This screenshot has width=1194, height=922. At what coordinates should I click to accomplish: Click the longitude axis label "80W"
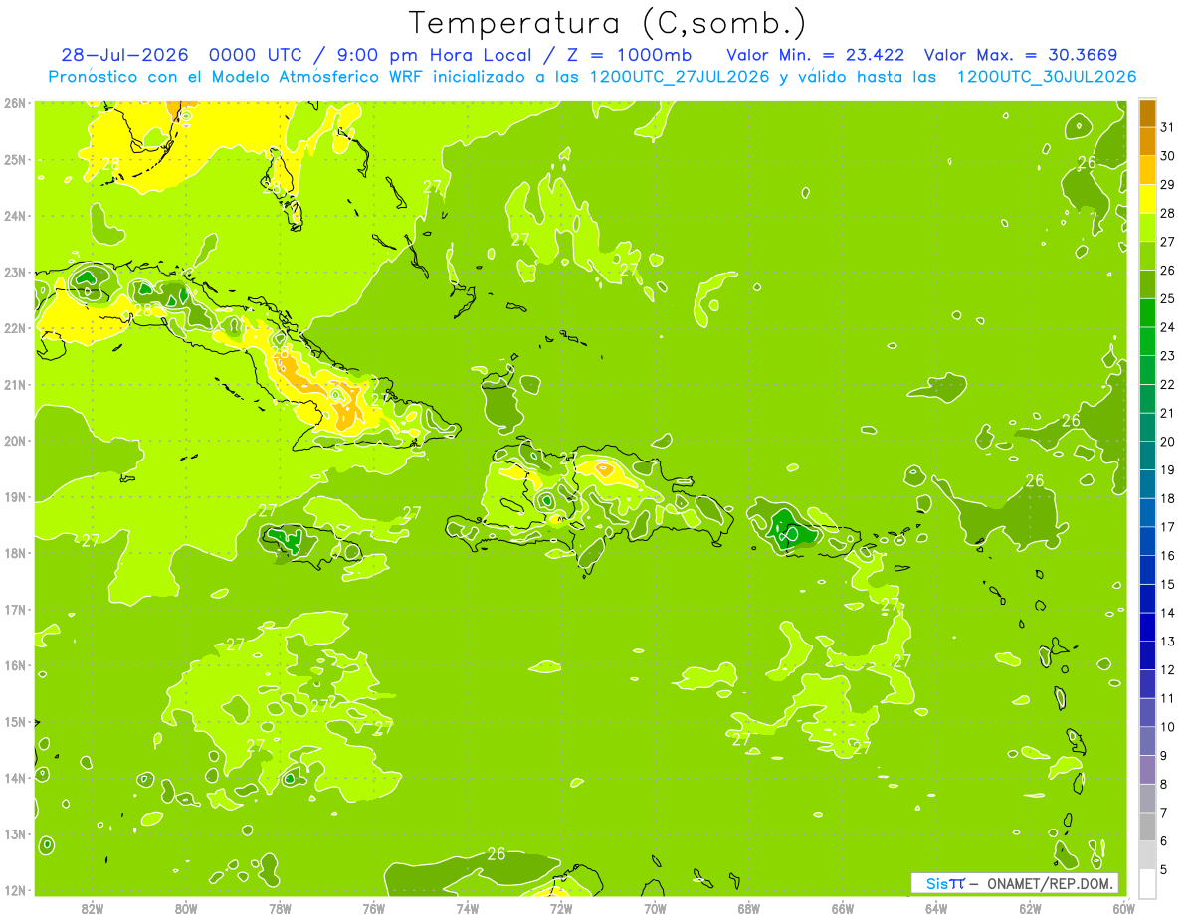[x=186, y=909]
